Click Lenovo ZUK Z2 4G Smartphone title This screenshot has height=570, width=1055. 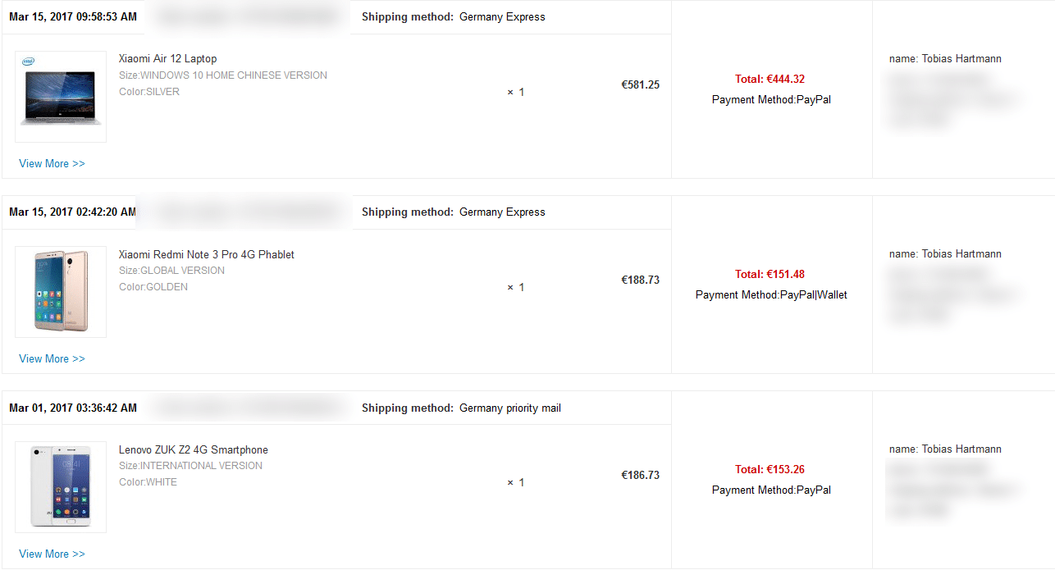tap(194, 450)
